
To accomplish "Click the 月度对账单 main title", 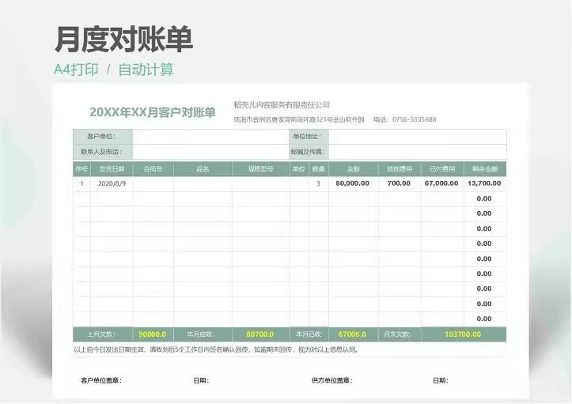I will pos(123,39).
